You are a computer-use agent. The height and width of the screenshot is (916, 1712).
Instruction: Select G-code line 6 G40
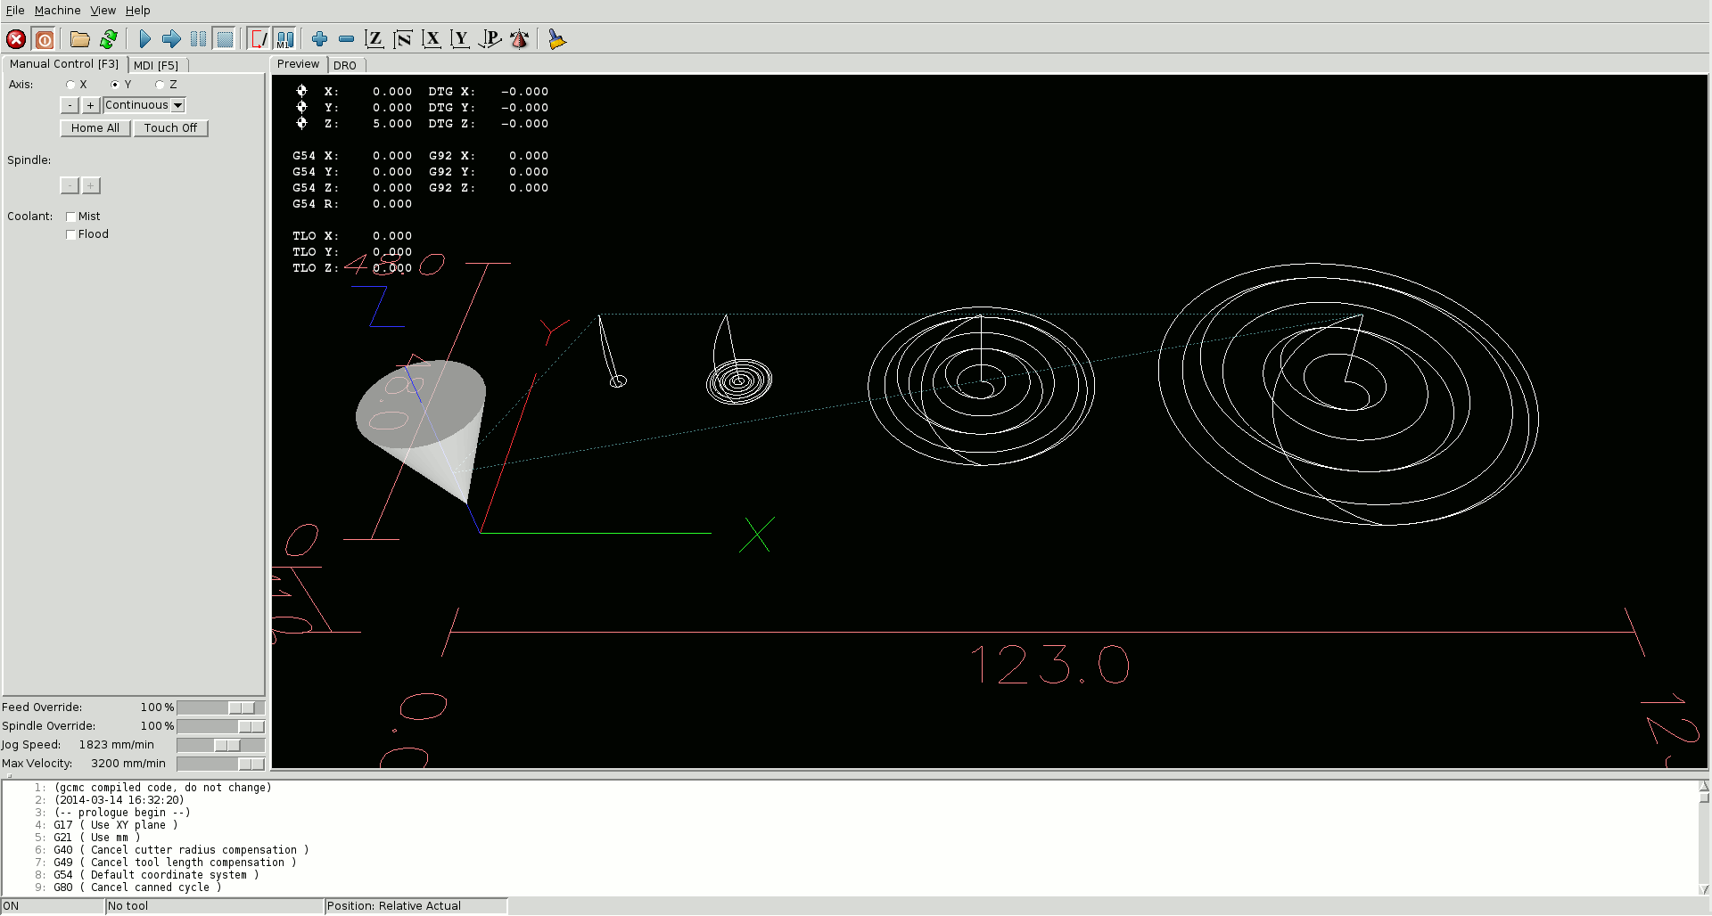181,850
